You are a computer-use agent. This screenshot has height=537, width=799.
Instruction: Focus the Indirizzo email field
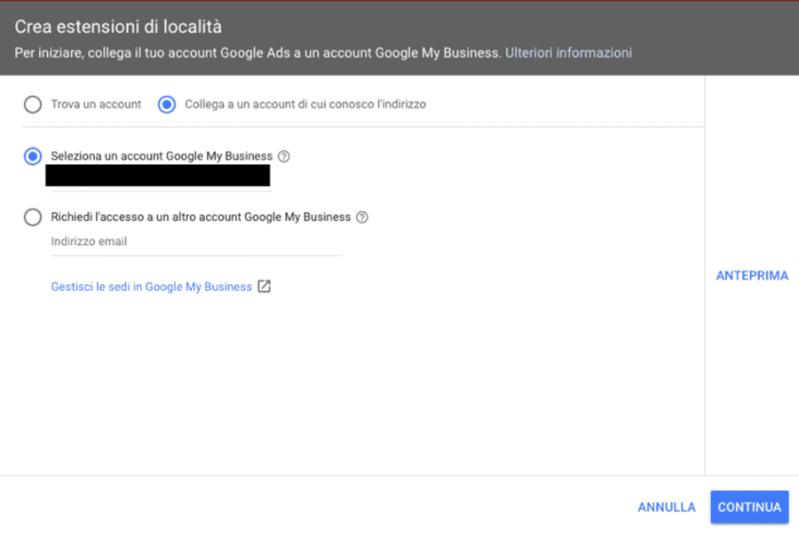point(196,242)
